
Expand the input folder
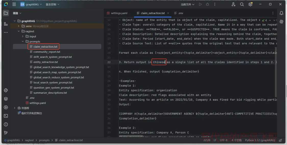point(23,36)
